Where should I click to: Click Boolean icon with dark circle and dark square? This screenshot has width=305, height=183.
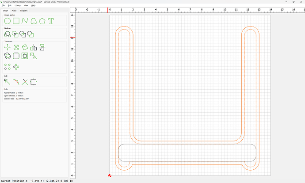click(x=23, y=34)
